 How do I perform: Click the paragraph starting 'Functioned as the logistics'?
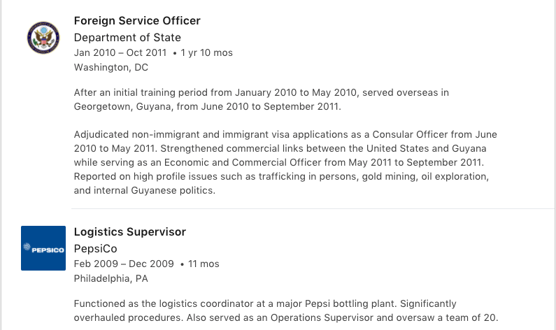tap(285, 310)
